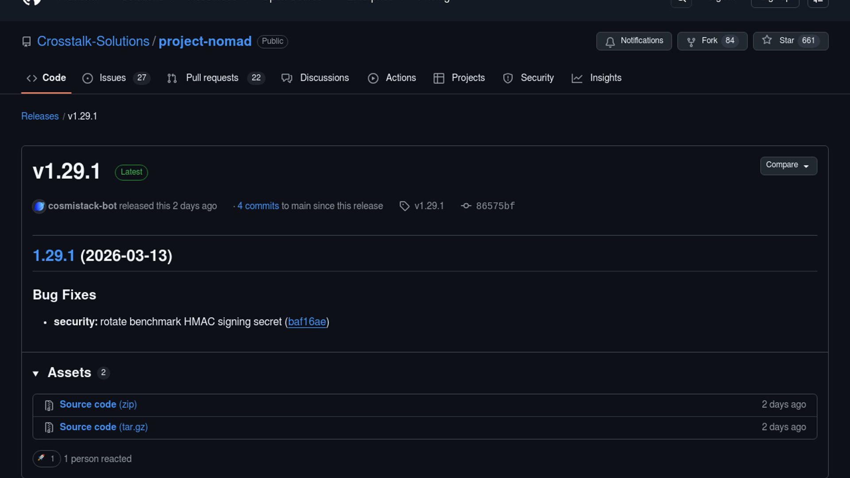This screenshot has width=850, height=478.
Task: Open the Compare dropdown
Action: tap(788, 166)
